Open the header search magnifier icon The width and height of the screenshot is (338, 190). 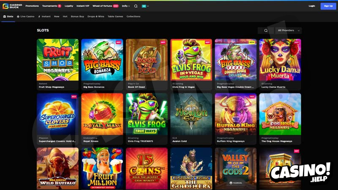pos(136,6)
